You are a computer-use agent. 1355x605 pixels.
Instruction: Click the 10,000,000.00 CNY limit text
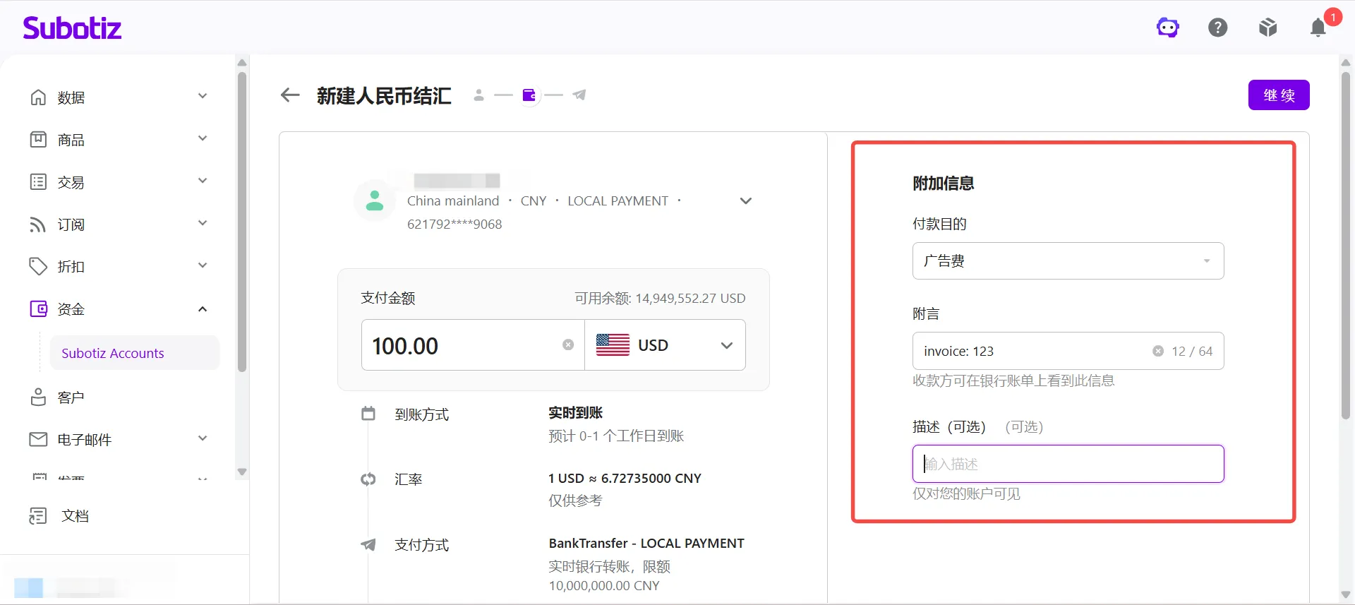(604, 585)
